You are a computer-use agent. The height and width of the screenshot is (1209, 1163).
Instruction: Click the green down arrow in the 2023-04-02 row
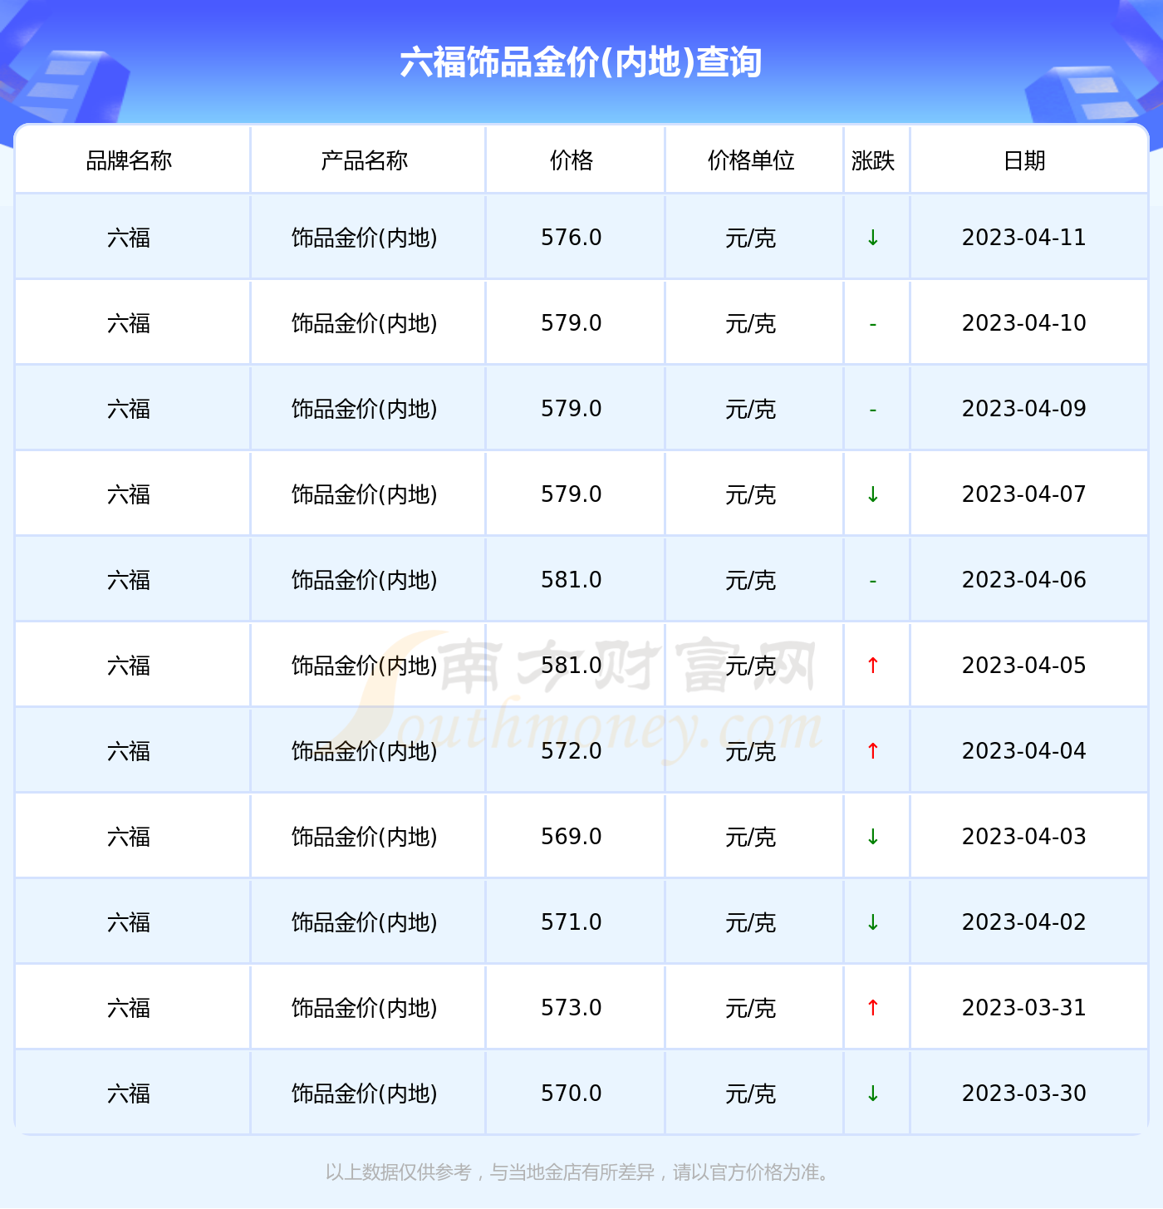(873, 922)
